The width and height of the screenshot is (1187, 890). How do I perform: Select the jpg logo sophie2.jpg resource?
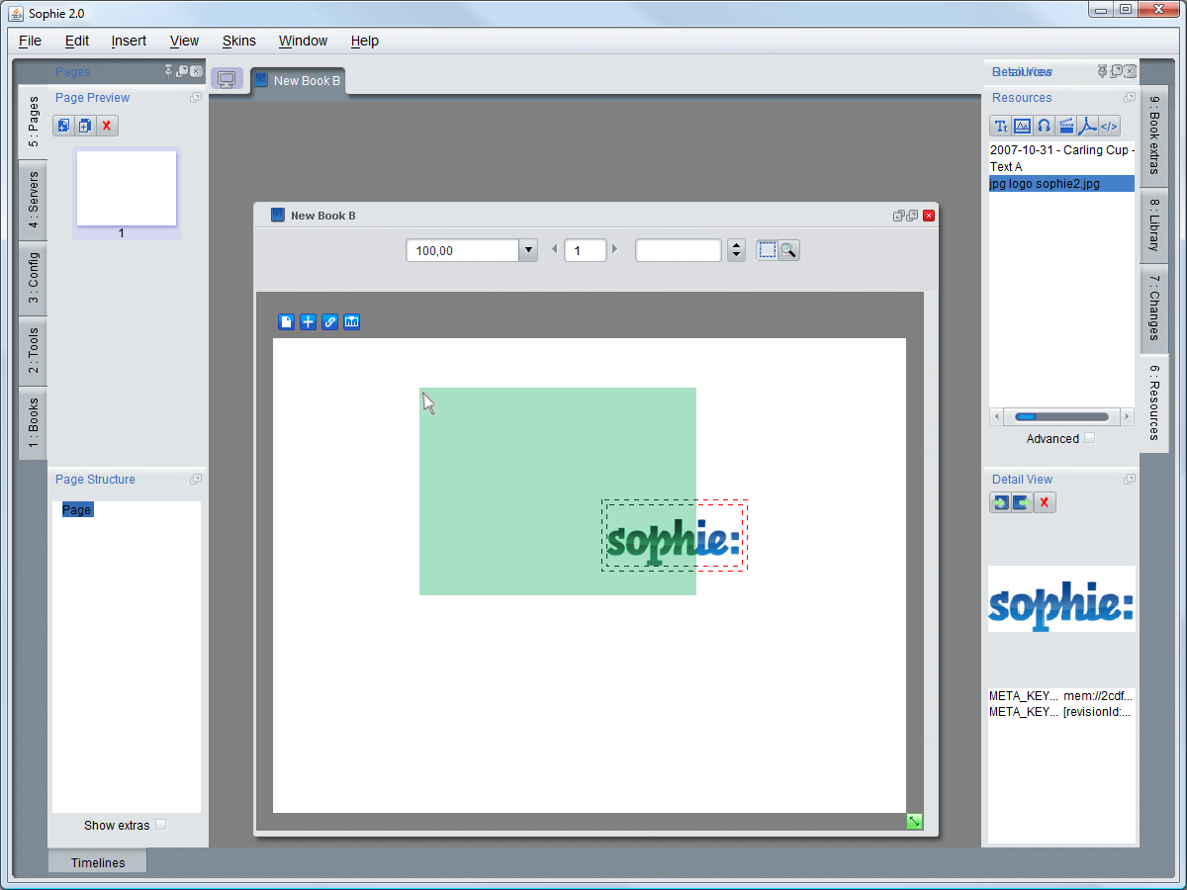1061,184
